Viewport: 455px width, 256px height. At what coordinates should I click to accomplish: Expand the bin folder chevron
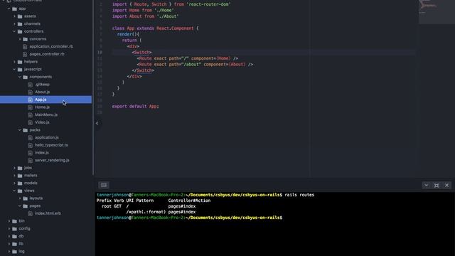pyautogui.click(x=9, y=221)
